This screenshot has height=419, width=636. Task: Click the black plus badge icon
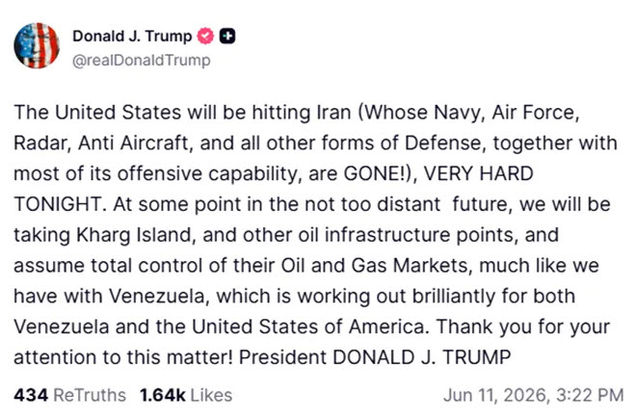[x=227, y=37]
